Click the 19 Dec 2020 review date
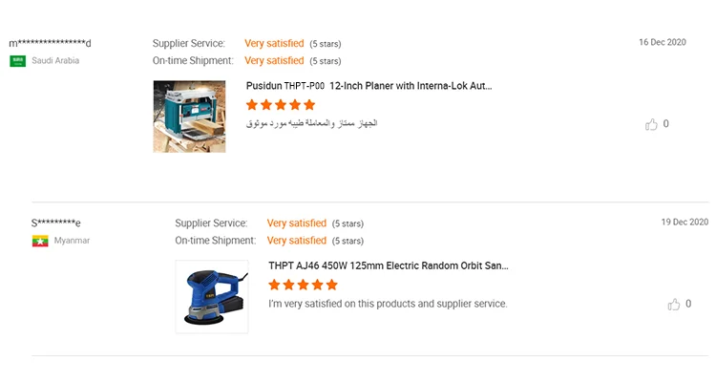The width and height of the screenshot is (716, 382). [x=684, y=222]
